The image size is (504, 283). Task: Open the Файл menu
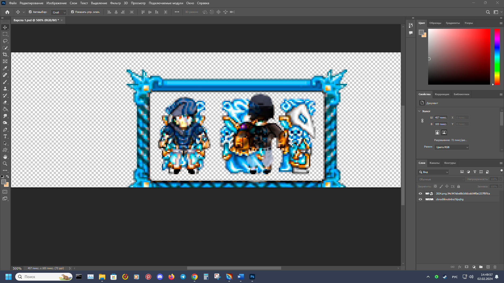pos(13,3)
